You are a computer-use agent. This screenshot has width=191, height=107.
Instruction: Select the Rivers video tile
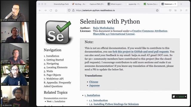[x=15, y=75]
